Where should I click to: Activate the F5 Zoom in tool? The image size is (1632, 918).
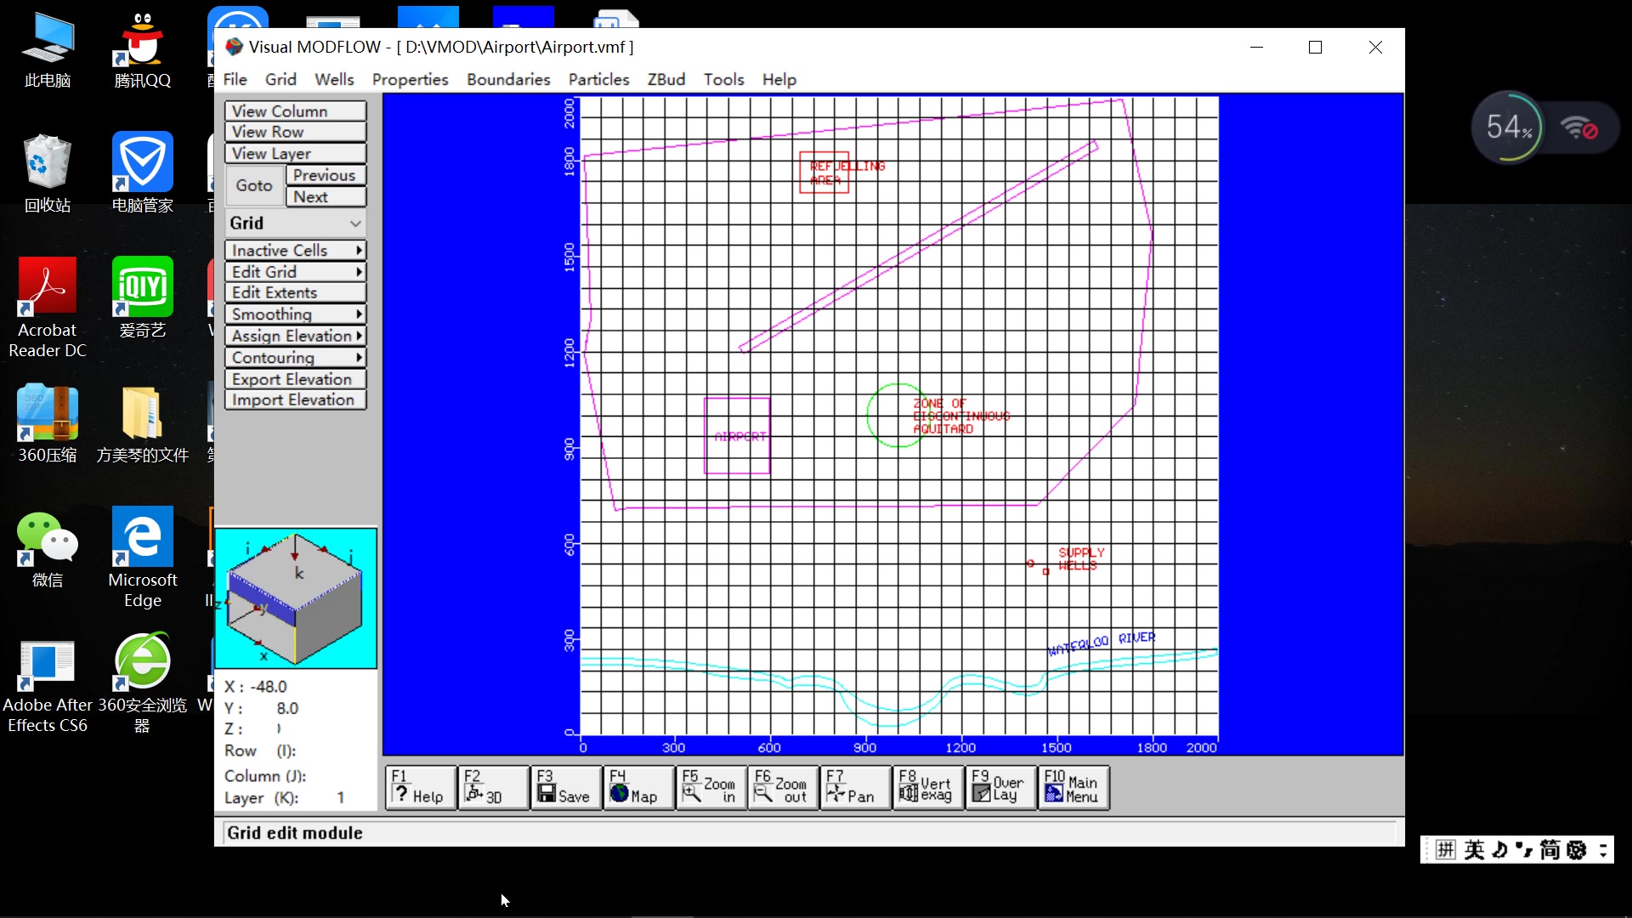point(711,787)
